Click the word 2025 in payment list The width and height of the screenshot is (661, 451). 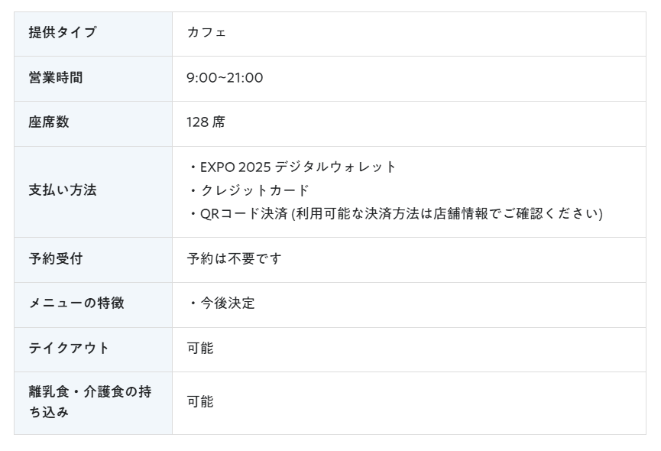(254, 167)
